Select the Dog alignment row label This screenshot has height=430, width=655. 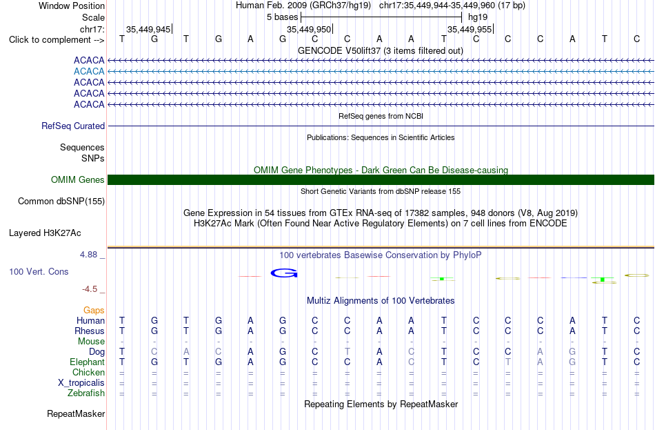(x=97, y=352)
